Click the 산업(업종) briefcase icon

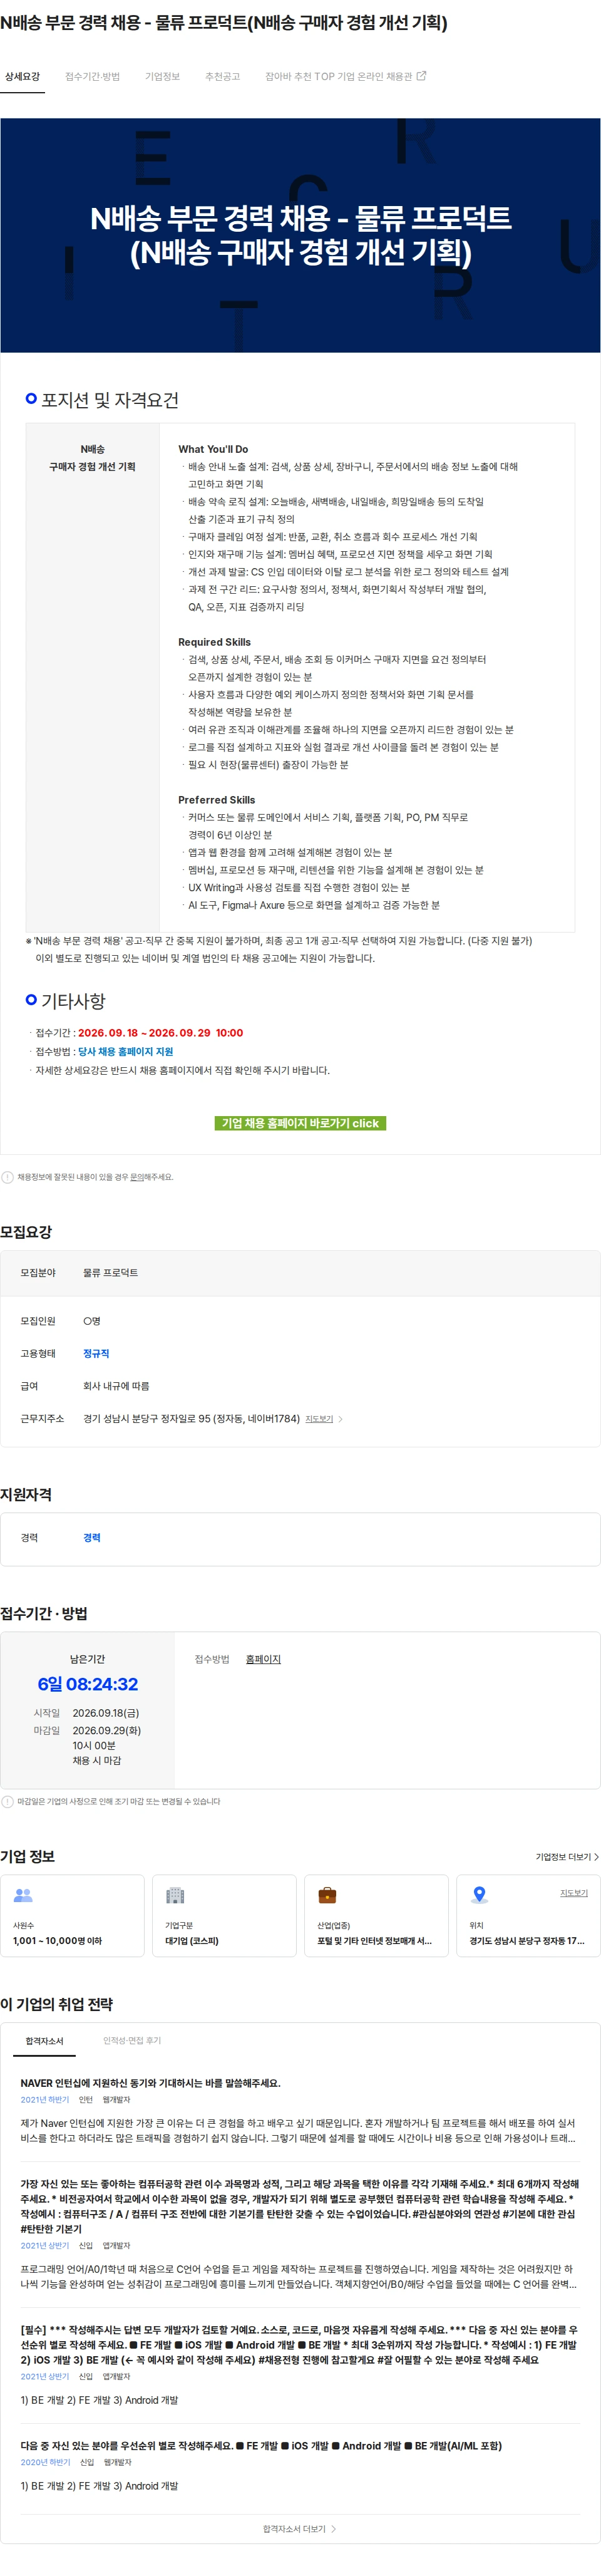[x=327, y=1895]
